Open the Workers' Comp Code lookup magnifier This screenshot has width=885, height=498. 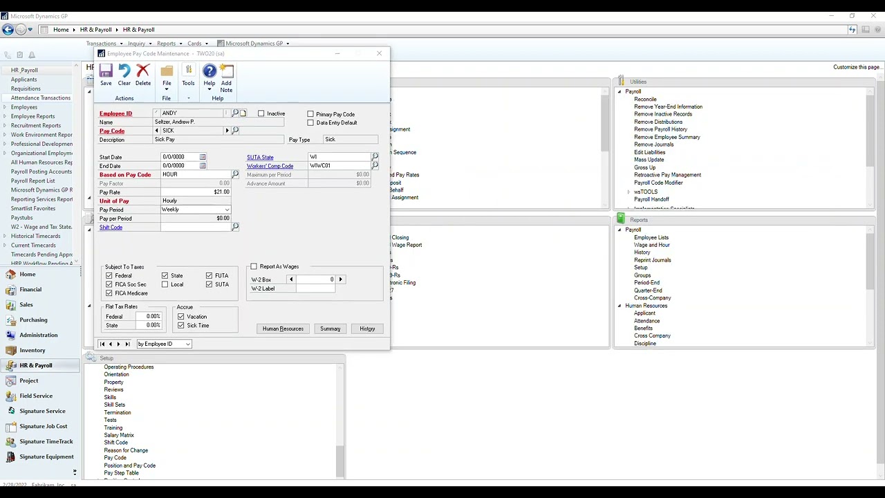click(x=375, y=166)
